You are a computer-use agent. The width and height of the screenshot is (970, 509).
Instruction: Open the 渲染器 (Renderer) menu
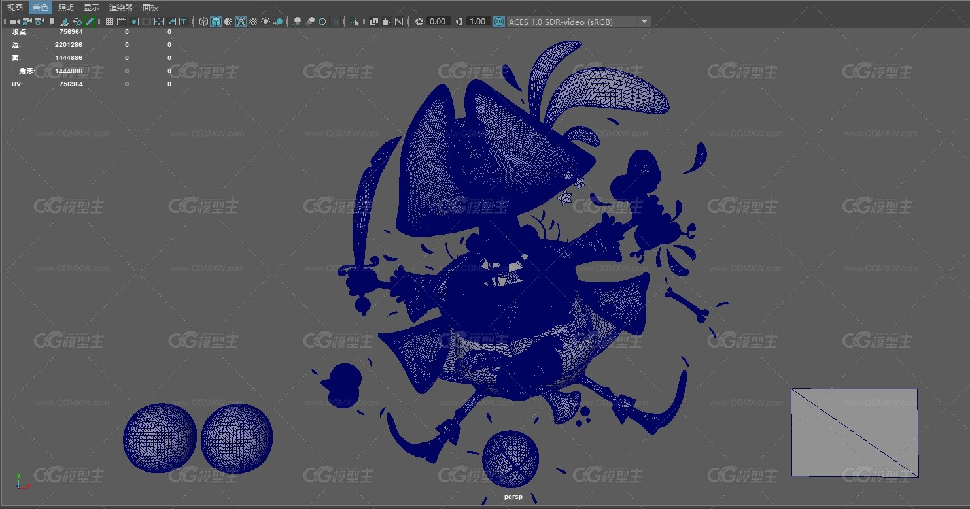(x=121, y=7)
